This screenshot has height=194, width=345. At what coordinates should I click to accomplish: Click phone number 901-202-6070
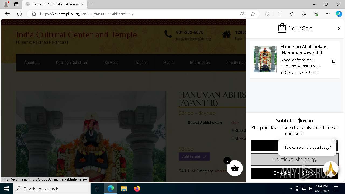click(190, 32)
